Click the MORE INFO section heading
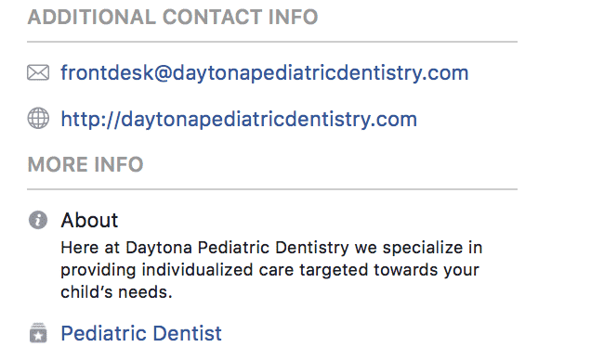This screenshot has width=604, height=360. [x=85, y=164]
